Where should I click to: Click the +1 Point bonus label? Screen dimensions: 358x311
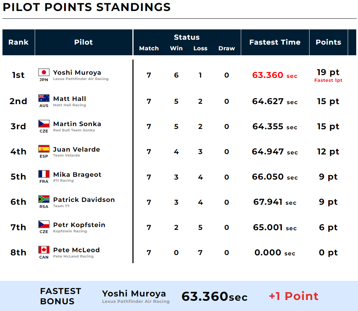click(294, 296)
